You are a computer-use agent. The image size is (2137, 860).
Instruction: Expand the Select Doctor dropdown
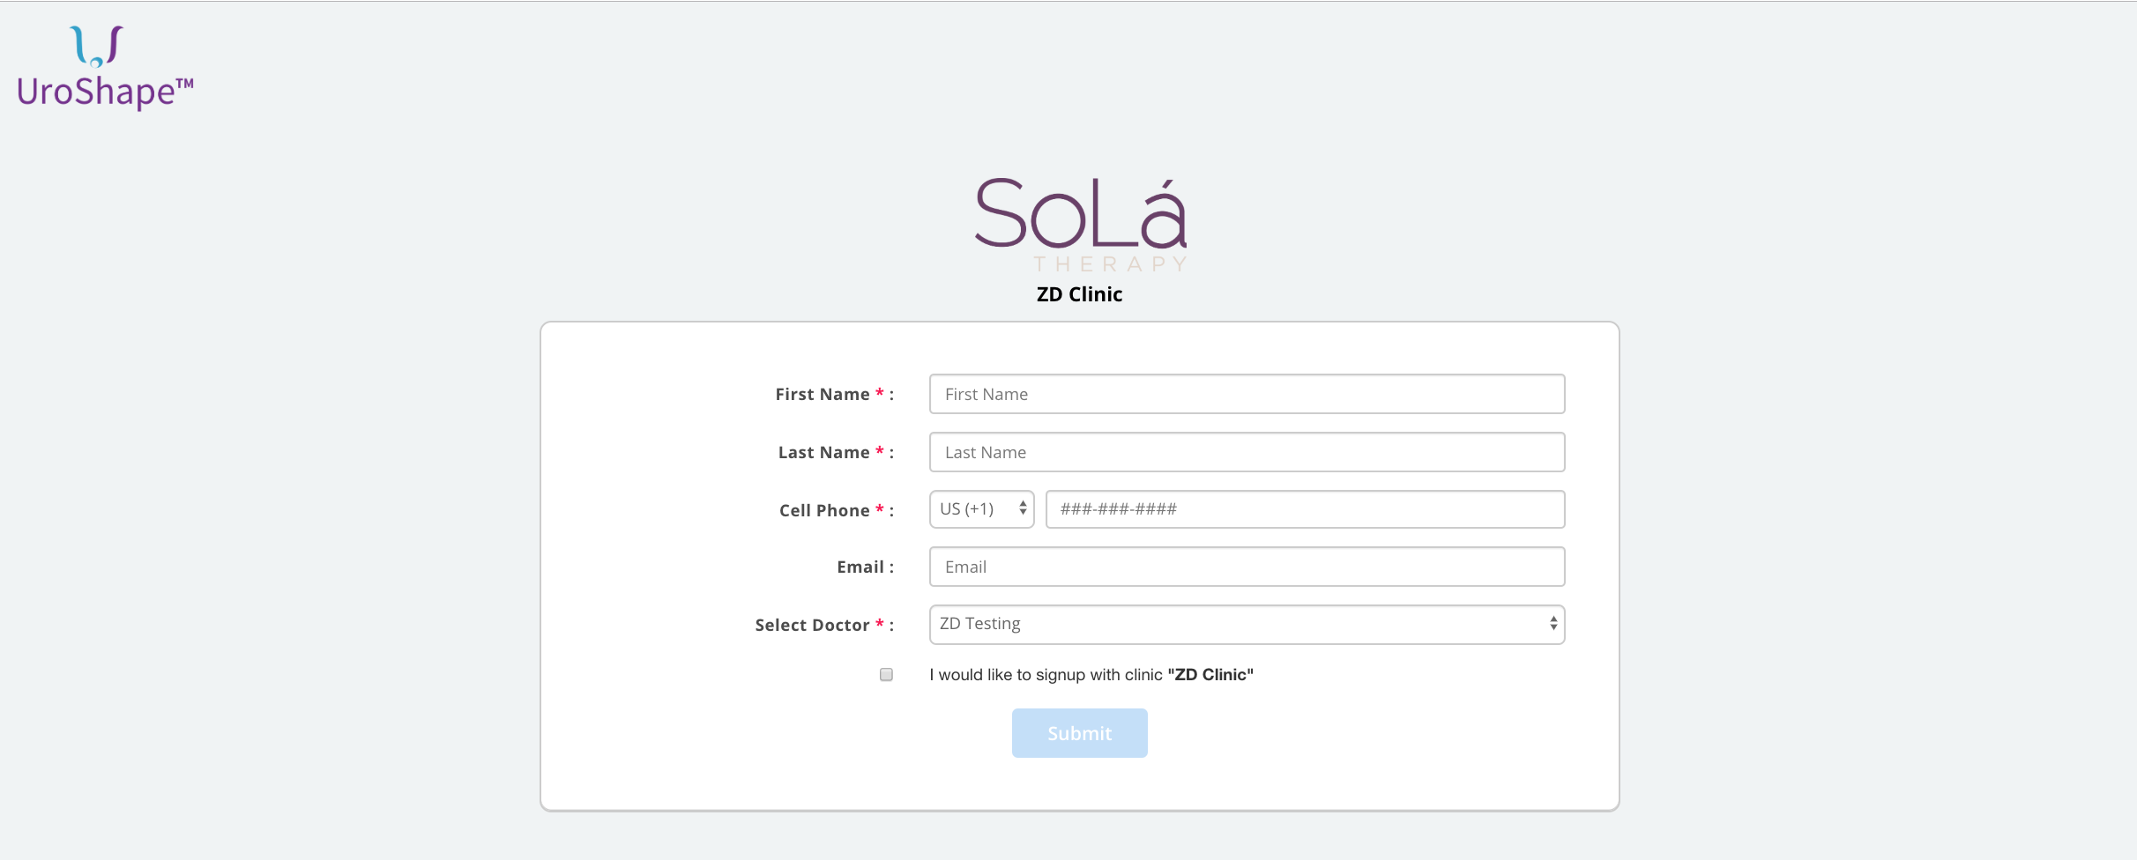coord(1247,625)
